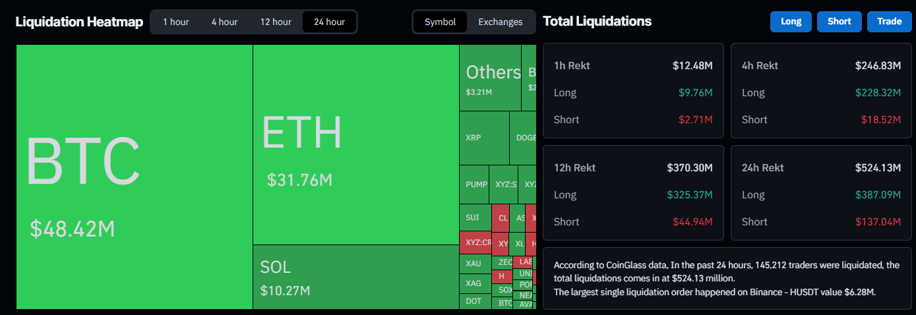Switch heatmap view to Exchanges
This screenshot has width=916, height=315.
click(x=501, y=22)
